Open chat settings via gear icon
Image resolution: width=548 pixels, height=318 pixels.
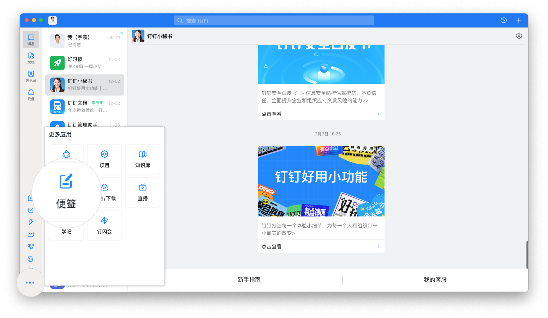point(519,36)
